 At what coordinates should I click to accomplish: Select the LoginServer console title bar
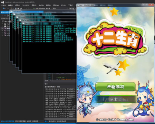(x=43, y=11)
